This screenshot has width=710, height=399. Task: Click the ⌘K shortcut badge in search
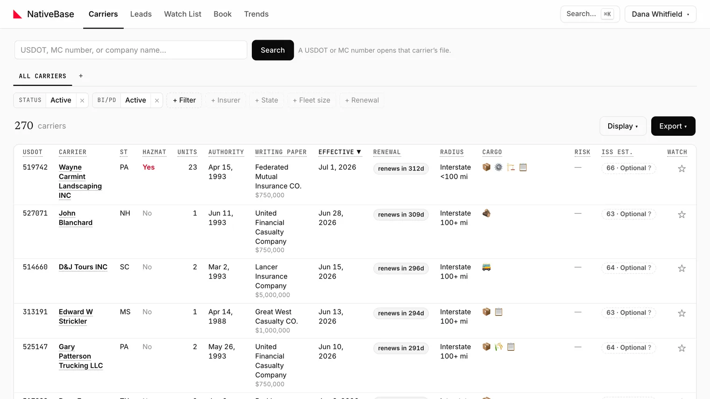pos(607,14)
